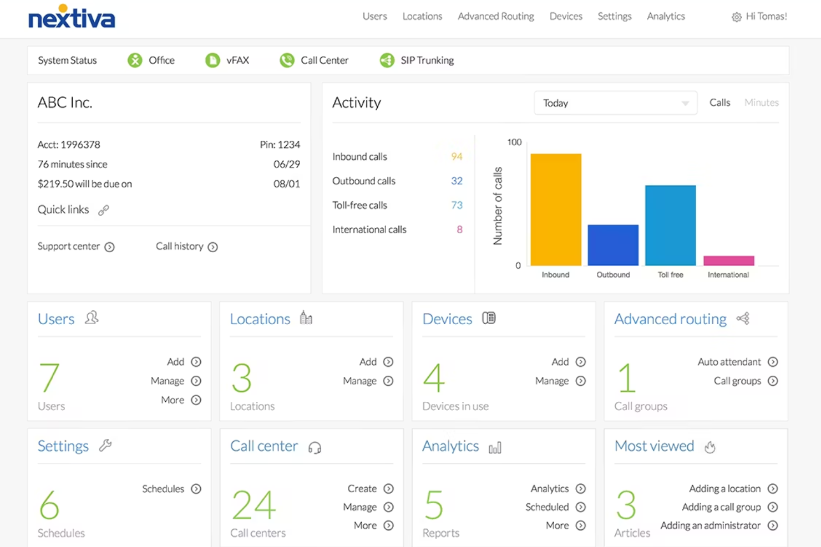This screenshot has width=821, height=547.
Task: Click the Locations card title
Action: pos(260,319)
